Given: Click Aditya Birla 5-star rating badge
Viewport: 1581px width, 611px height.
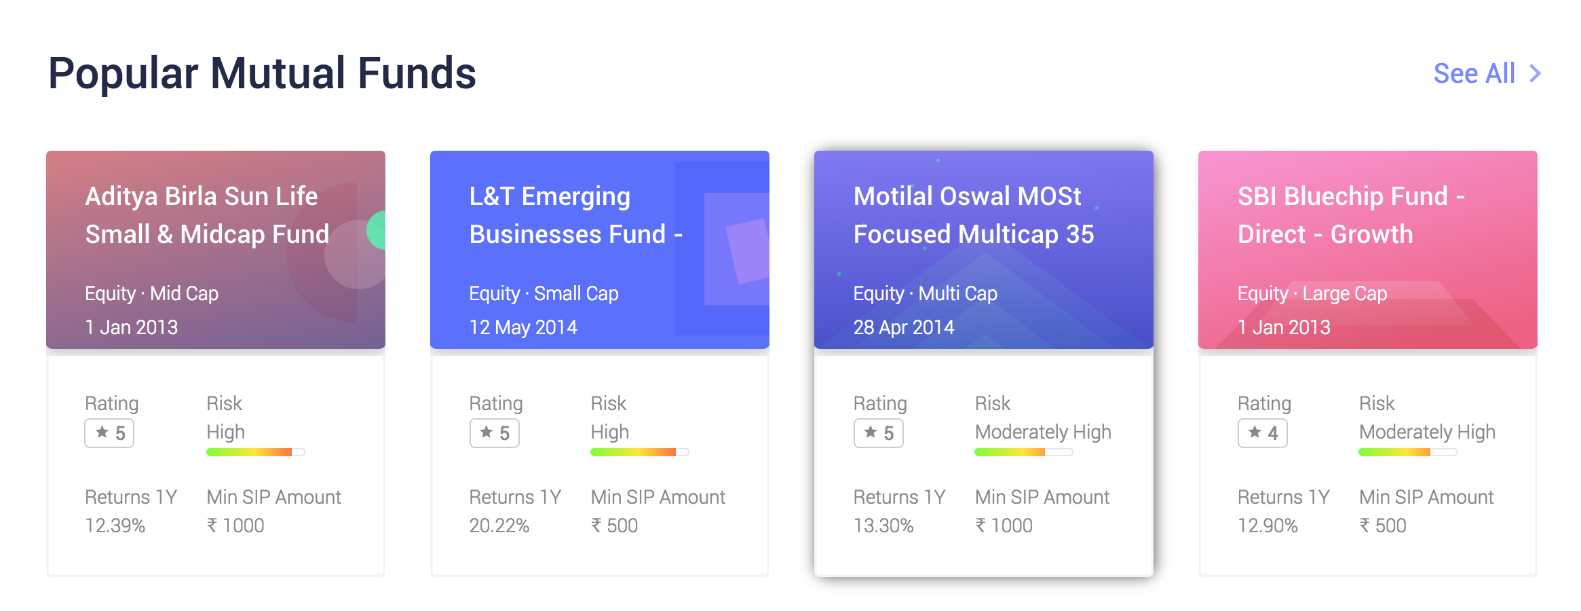Looking at the screenshot, I should (x=109, y=433).
